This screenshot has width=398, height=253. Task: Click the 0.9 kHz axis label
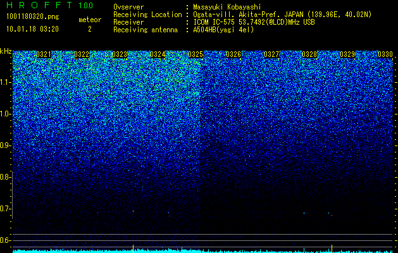click(x=5, y=145)
